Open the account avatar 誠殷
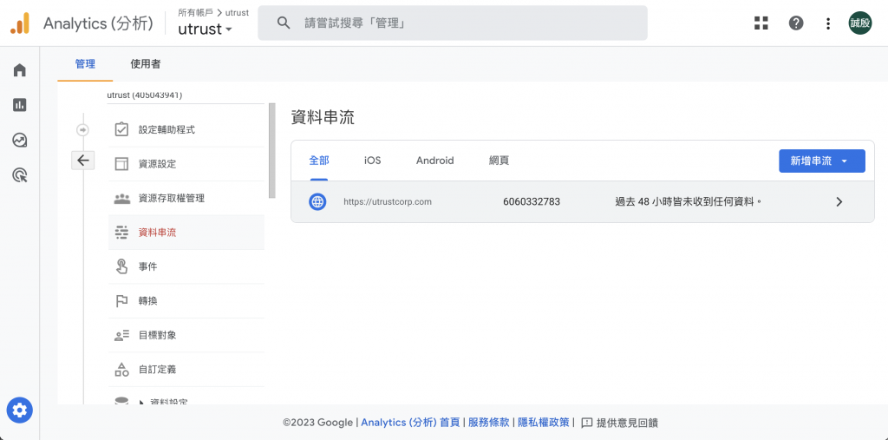This screenshot has height=440, width=888. point(859,23)
